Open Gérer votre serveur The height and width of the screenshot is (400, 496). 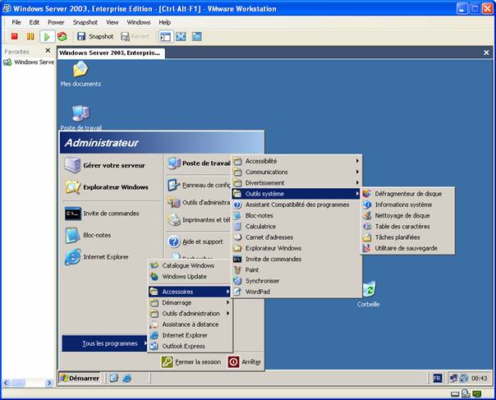click(x=105, y=166)
